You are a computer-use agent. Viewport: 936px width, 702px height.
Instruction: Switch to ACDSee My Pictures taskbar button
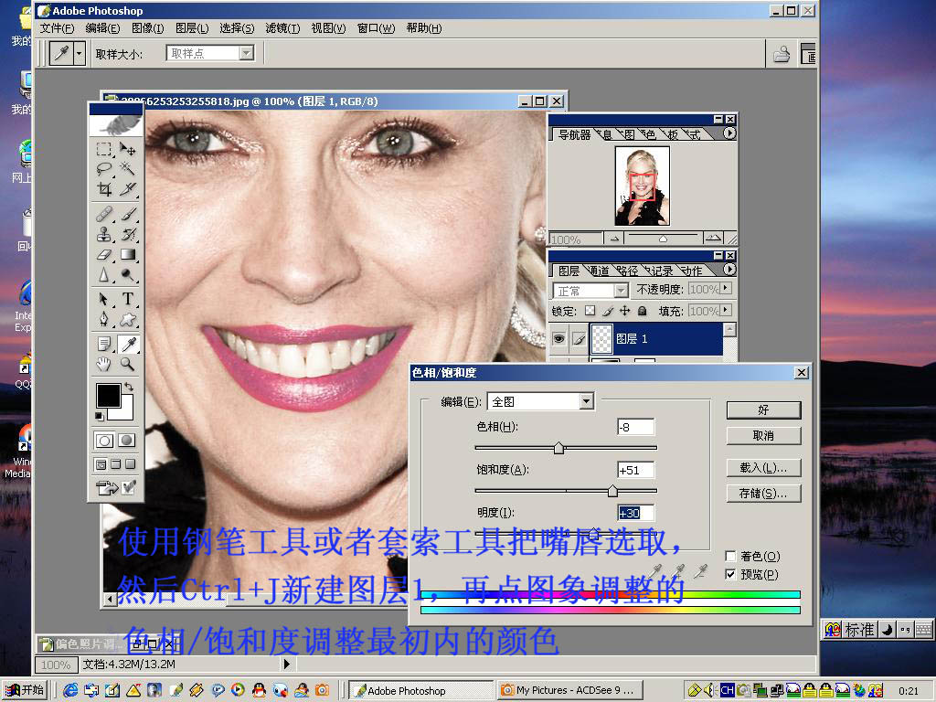click(570, 690)
